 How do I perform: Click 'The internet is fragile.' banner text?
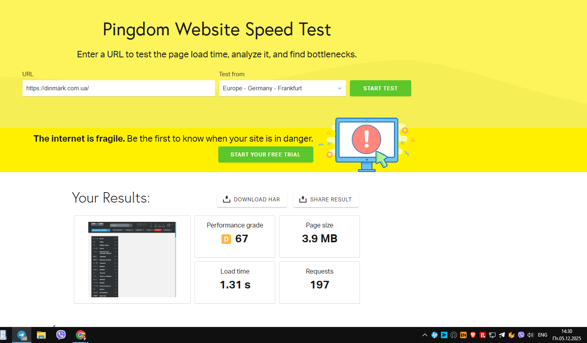[79, 139]
